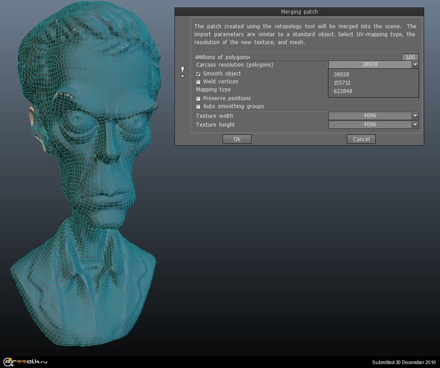Disable the Smooth object checkbox

coord(199,74)
